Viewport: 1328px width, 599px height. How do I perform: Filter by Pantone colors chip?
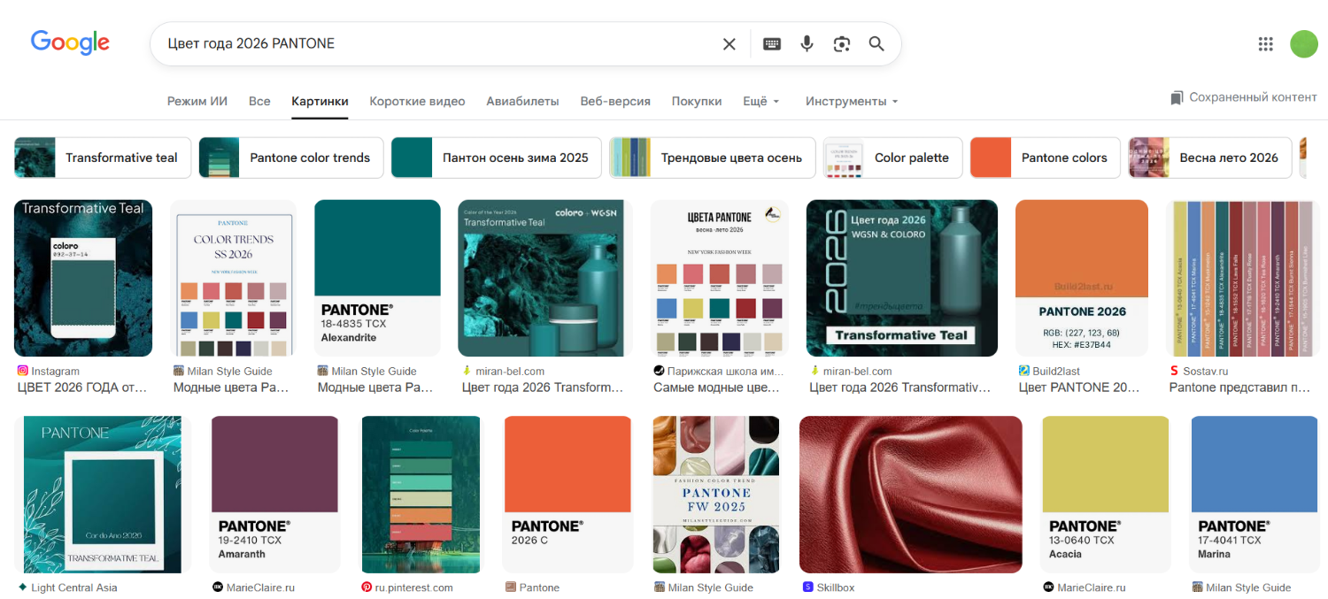click(1046, 157)
